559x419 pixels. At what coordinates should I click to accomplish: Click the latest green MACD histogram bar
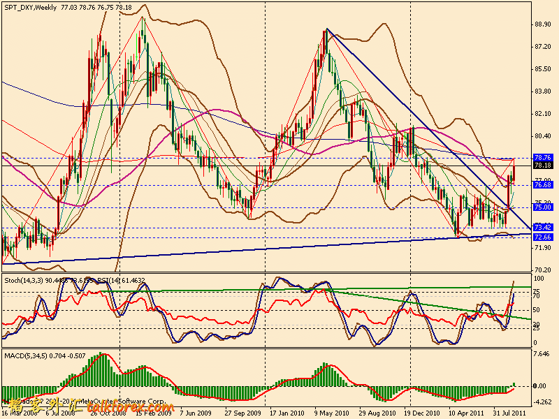coord(515,383)
